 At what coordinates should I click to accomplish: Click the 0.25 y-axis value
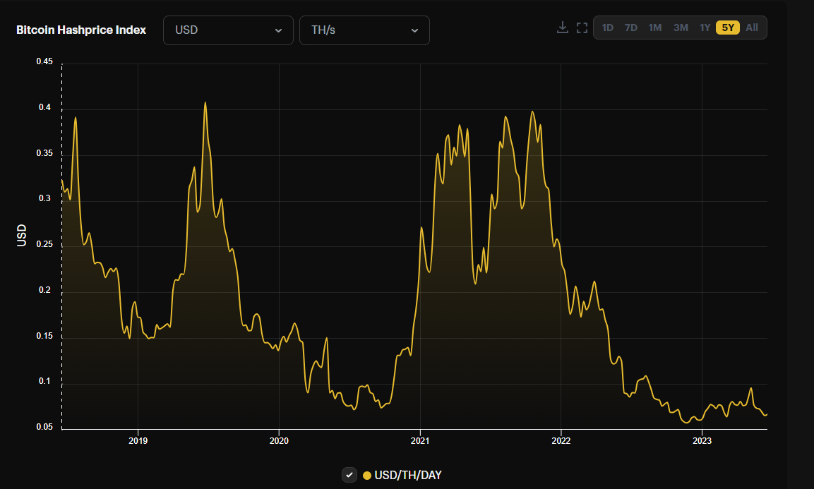pos(44,244)
